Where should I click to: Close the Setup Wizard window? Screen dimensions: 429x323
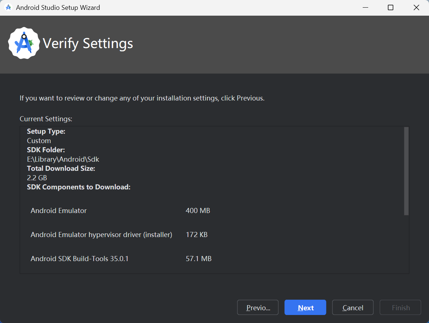[x=416, y=8]
